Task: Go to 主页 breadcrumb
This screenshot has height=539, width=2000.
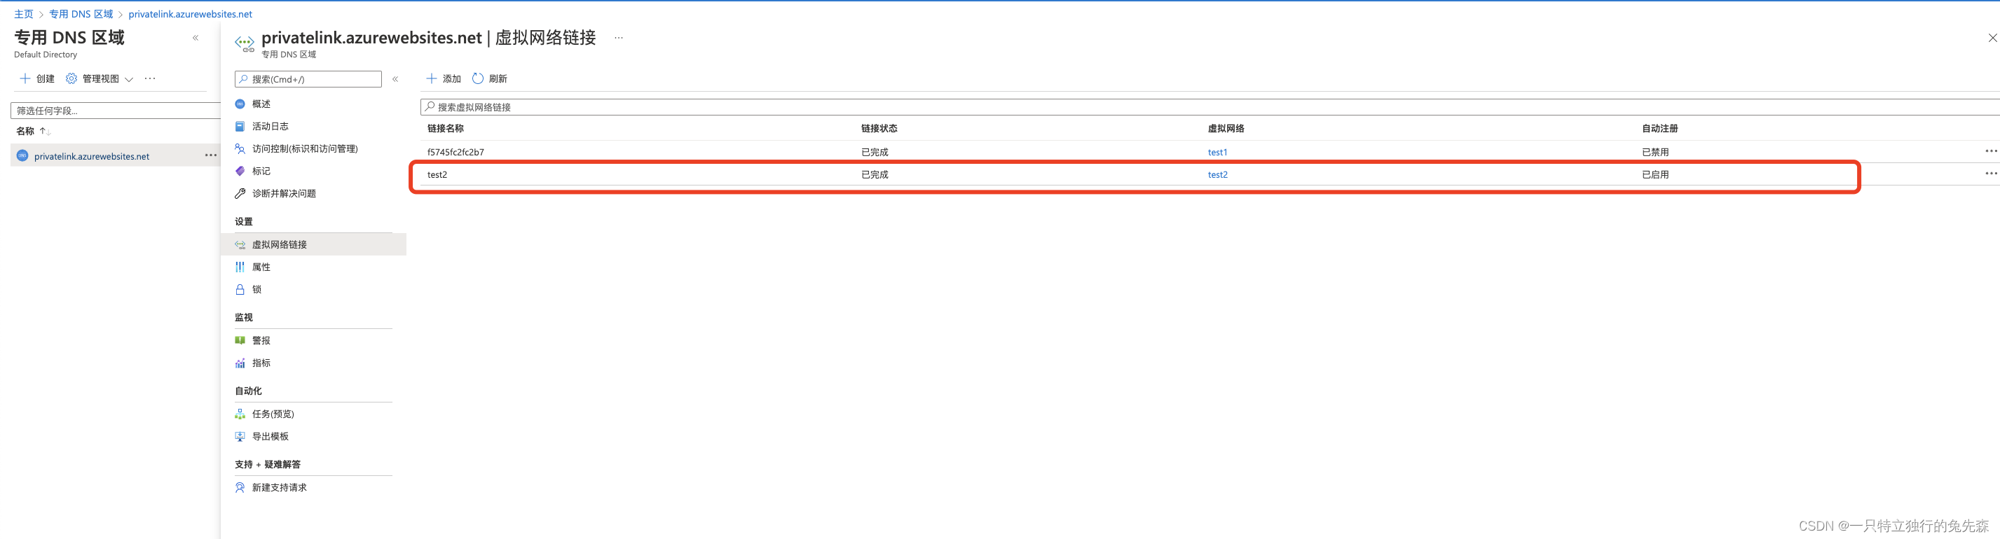Action: [x=23, y=14]
